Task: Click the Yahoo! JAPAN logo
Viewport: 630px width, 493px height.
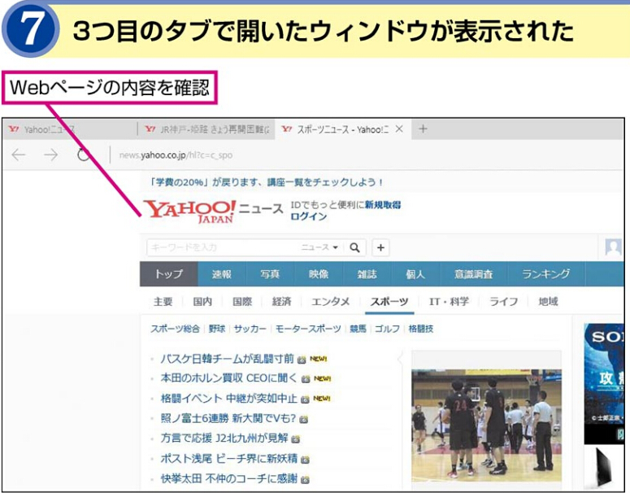Action: coord(189,212)
